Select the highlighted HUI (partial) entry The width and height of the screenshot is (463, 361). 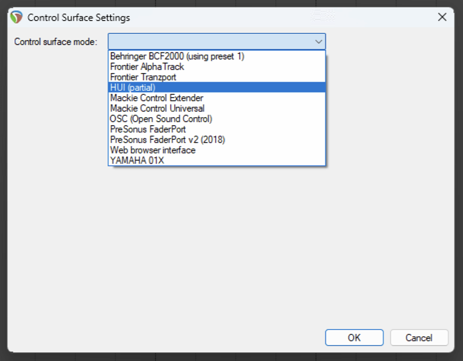pos(217,87)
